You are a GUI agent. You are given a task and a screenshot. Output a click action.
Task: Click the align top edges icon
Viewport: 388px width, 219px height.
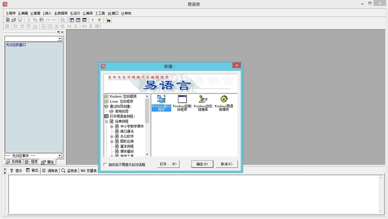[x=28, y=26]
